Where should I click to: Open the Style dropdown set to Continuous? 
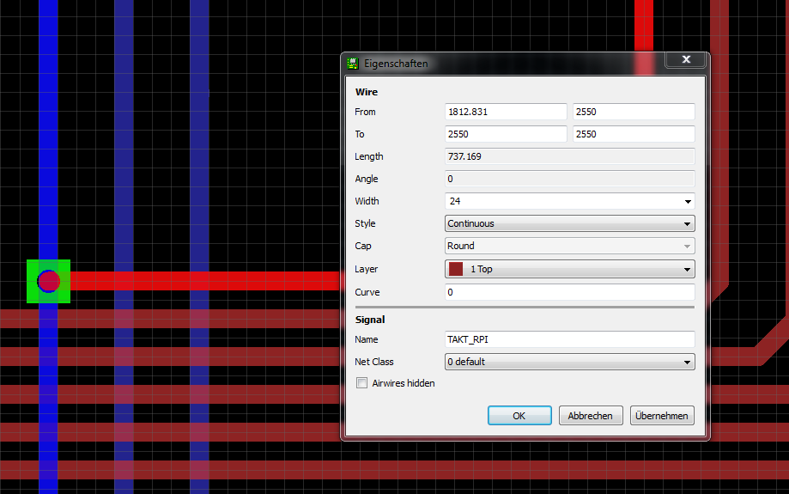(x=569, y=223)
